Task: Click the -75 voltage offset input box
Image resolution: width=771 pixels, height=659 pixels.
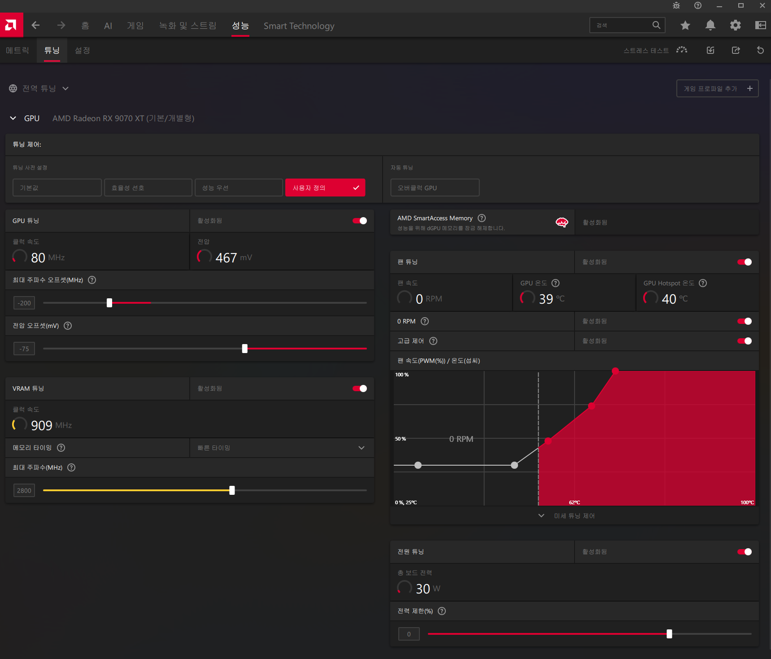Action: coord(24,349)
